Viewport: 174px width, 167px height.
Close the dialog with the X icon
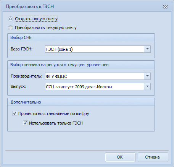[165, 6]
